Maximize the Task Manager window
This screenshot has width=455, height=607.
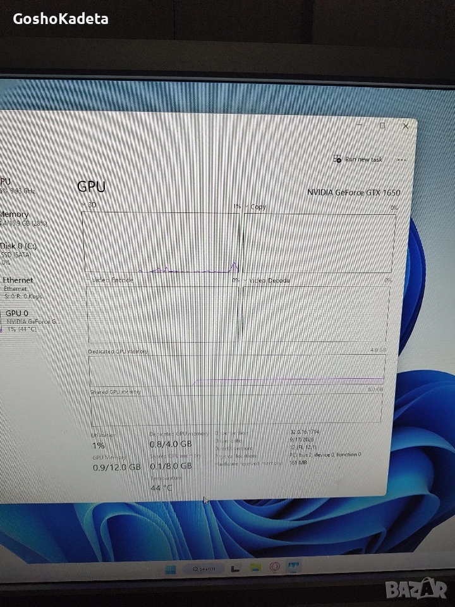(382, 125)
